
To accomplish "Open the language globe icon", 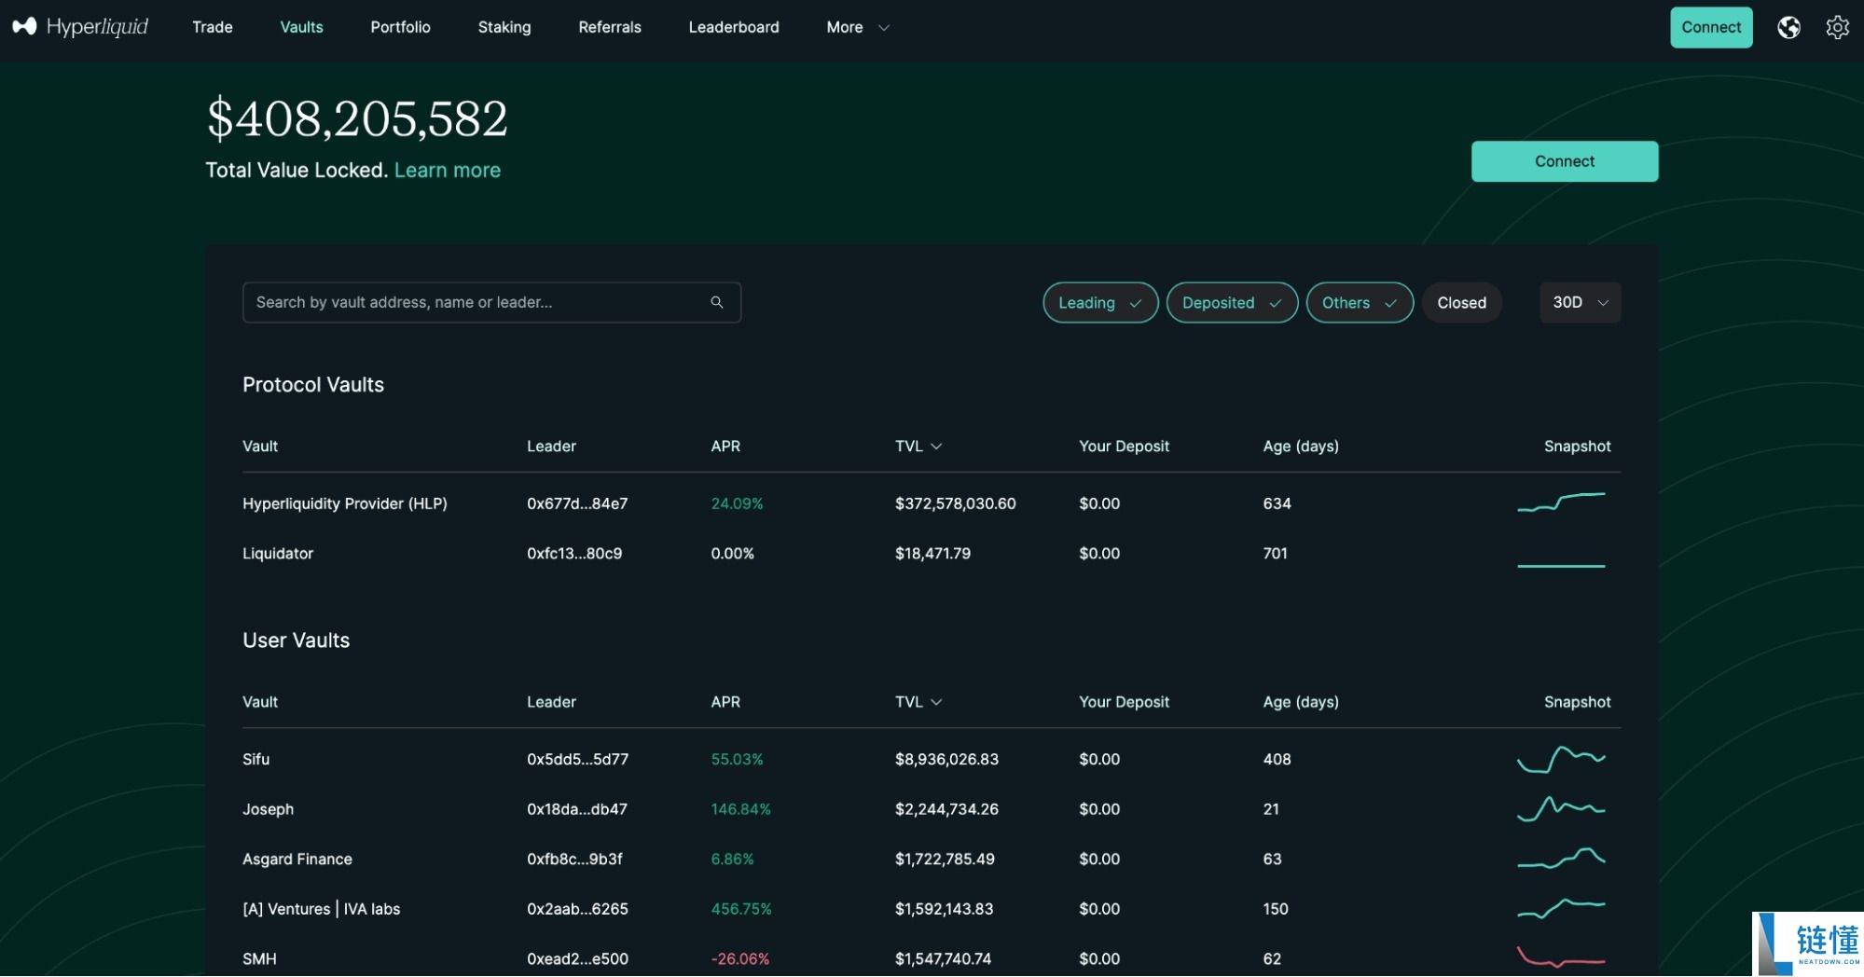I will [1788, 27].
